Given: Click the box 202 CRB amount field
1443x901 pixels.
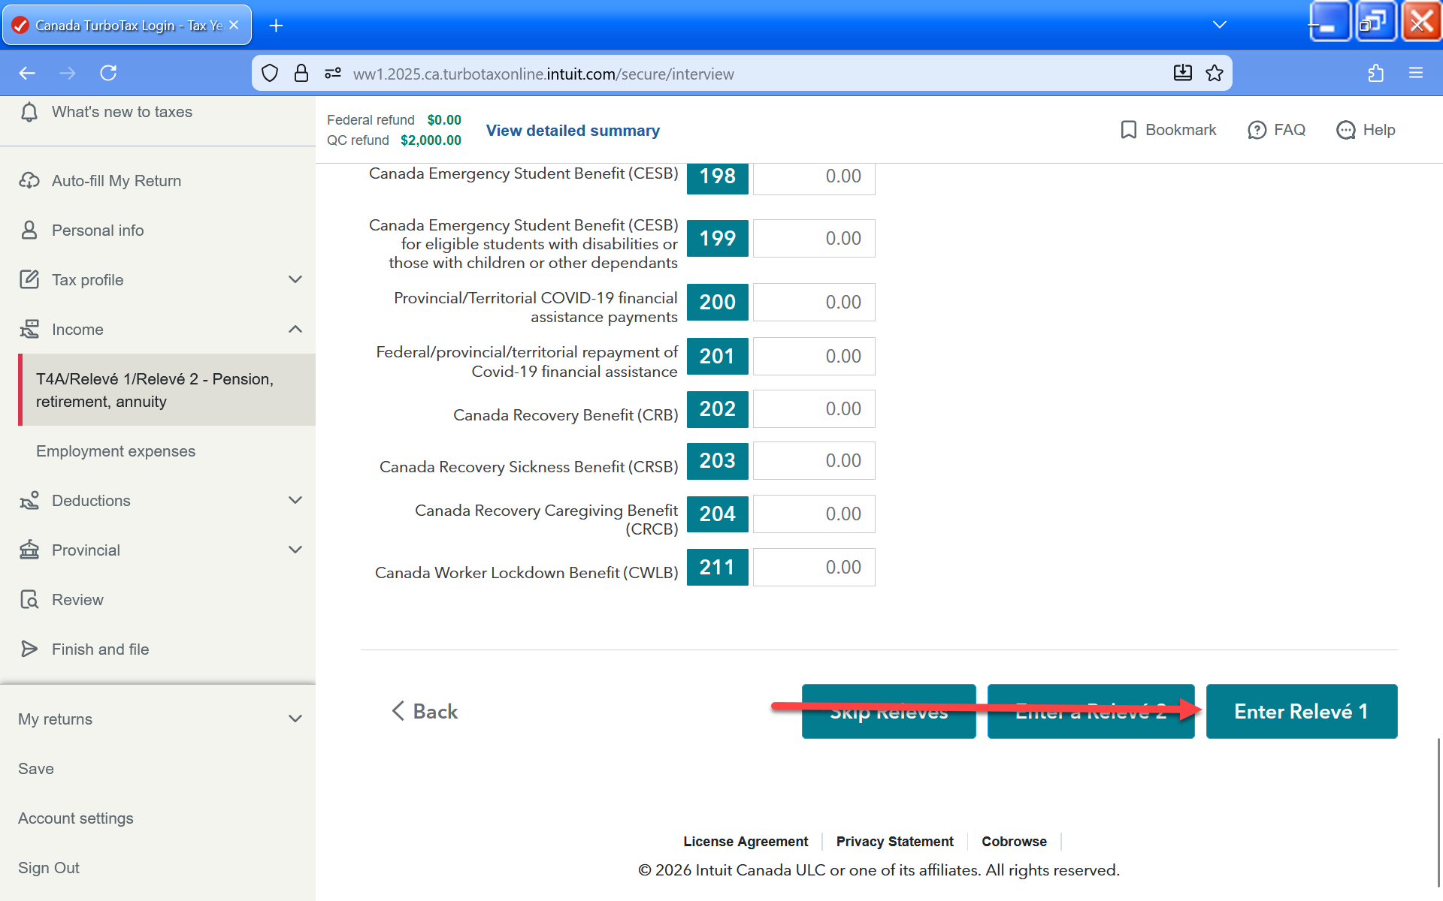Looking at the screenshot, I should coord(814,409).
